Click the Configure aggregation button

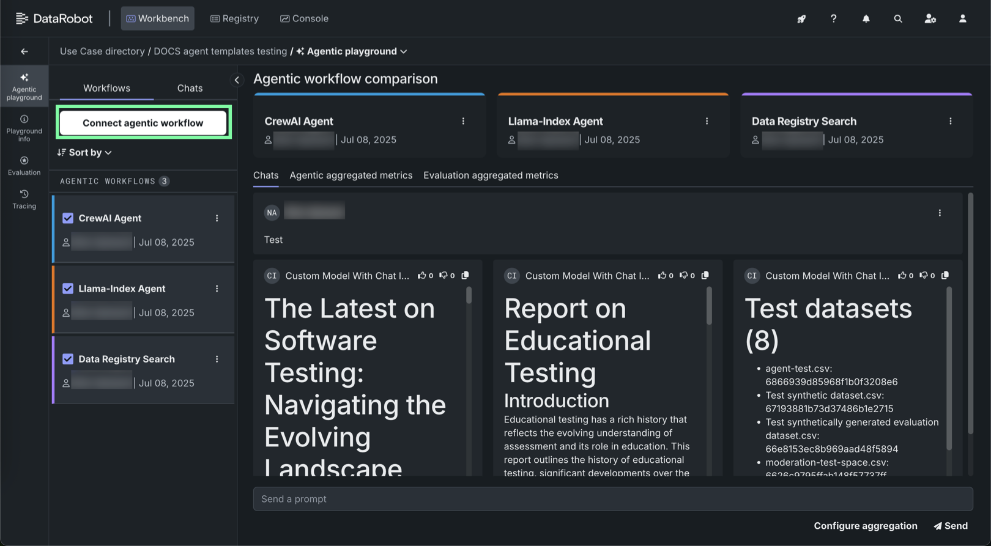click(x=865, y=526)
